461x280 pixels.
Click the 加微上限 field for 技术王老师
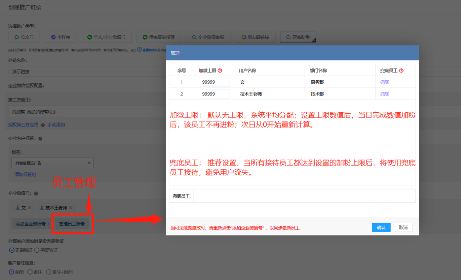[x=214, y=94]
